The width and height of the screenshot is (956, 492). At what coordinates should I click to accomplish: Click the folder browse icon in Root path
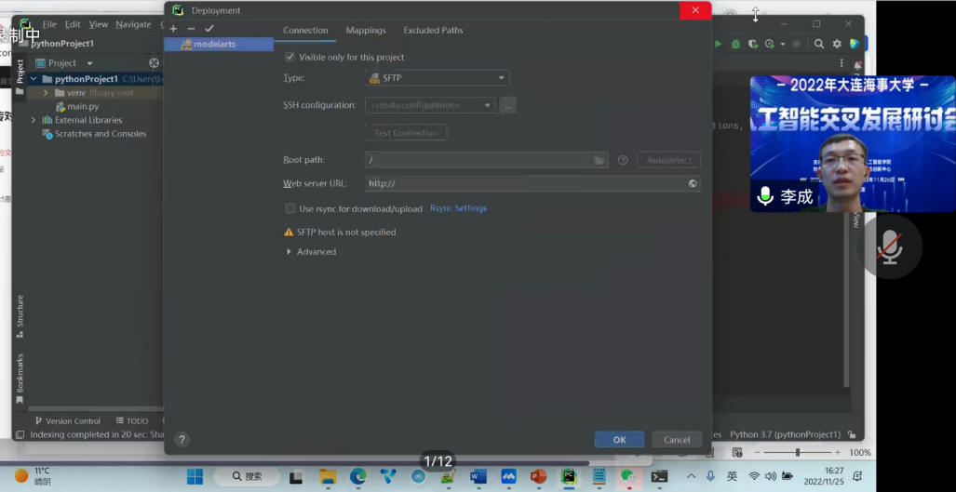point(599,160)
